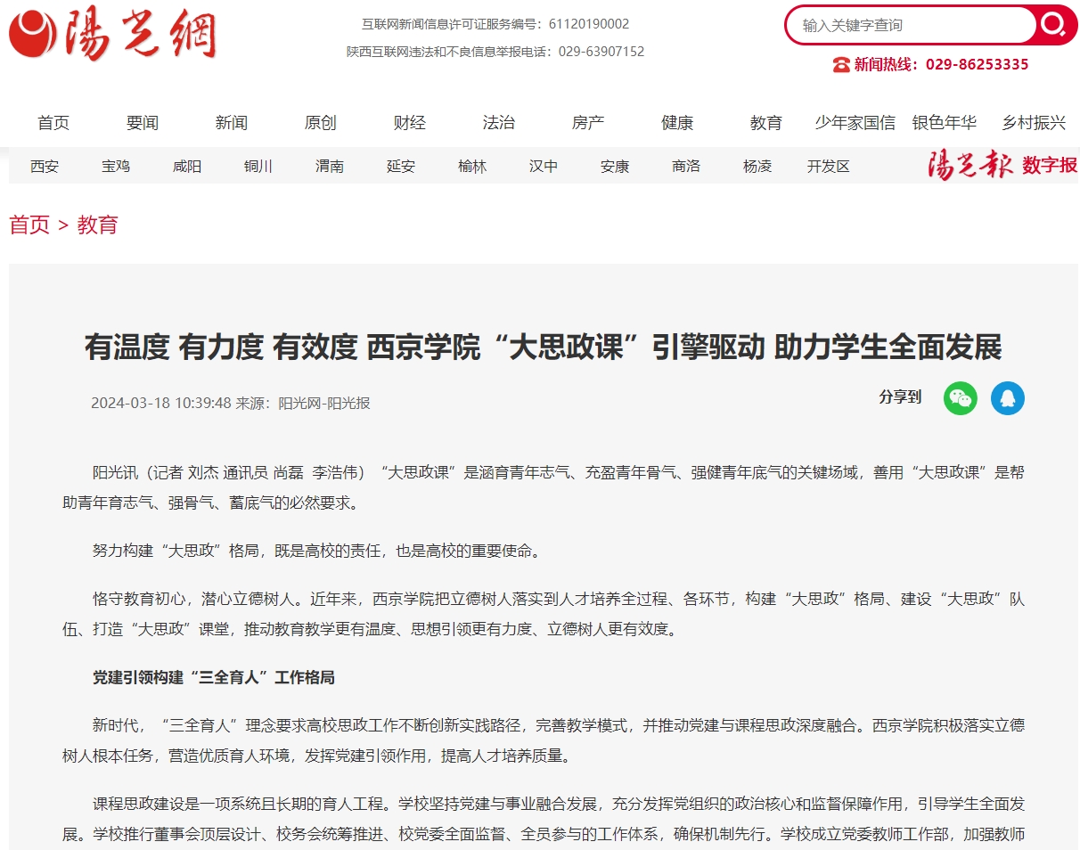Open the 房产 section
The width and height of the screenshot is (1080, 850).
pyautogui.click(x=588, y=123)
